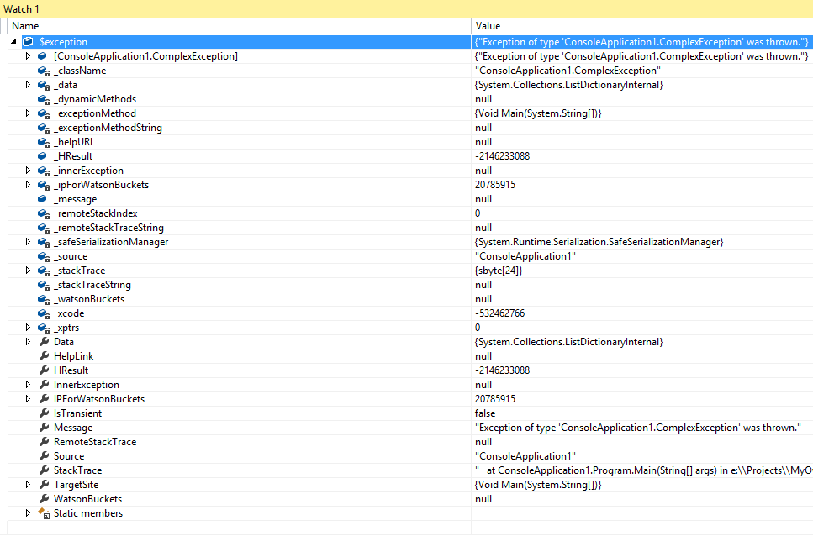Click the RemoteStackTrace property wrench icon

click(x=45, y=442)
